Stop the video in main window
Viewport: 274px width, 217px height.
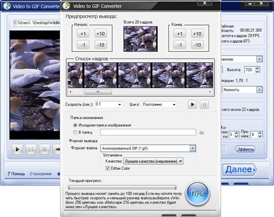(45, 149)
